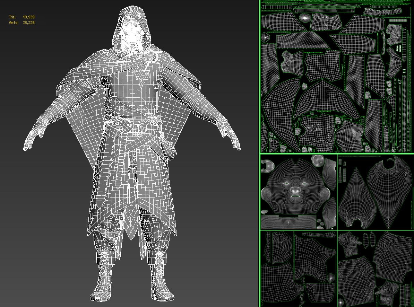
Task: Click the hooded head of the wireframe character
Action: click(x=131, y=30)
